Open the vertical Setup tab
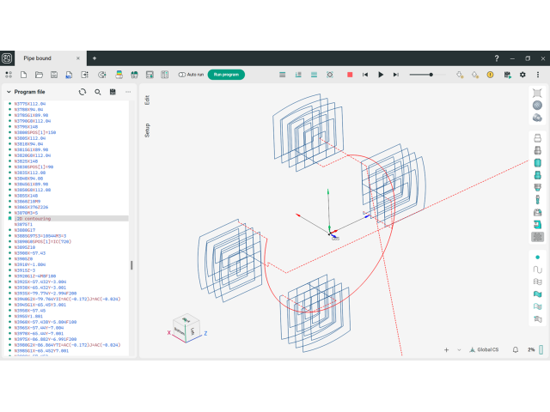This screenshot has width=550, height=412. 147,130
